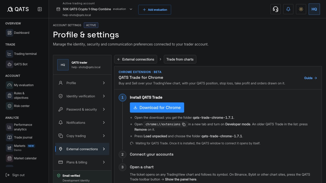The image size is (326, 183).
Task: Collapse the sidebar with the panel icon
Action: coord(40,9)
